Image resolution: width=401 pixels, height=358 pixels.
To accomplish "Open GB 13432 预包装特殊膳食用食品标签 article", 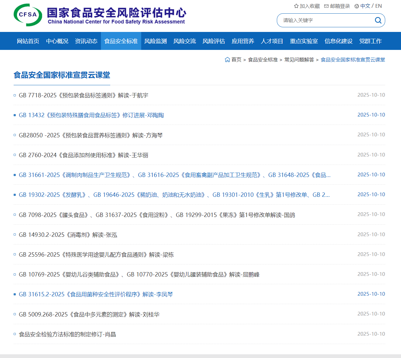I will tap(91, 115).
